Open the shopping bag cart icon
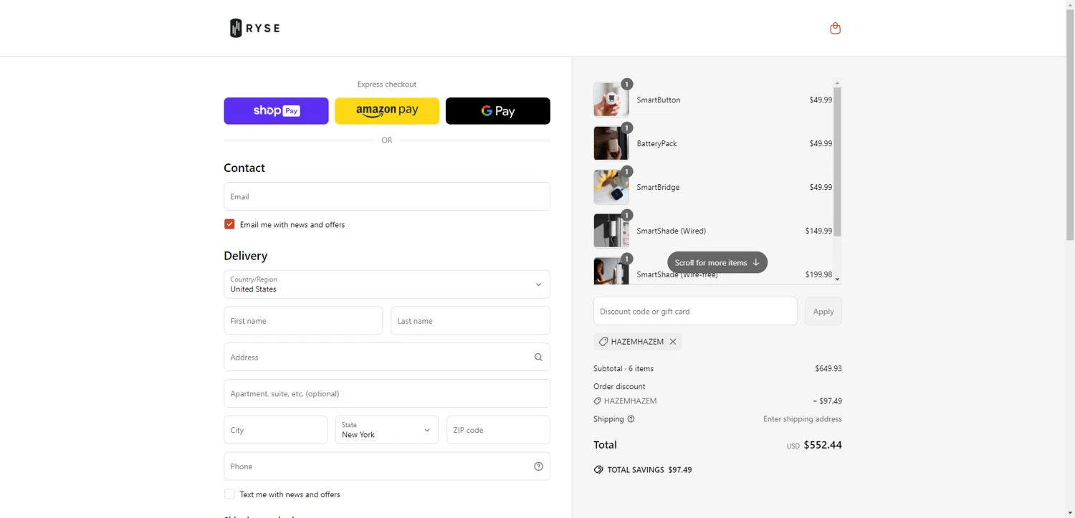 pos(835,28)
